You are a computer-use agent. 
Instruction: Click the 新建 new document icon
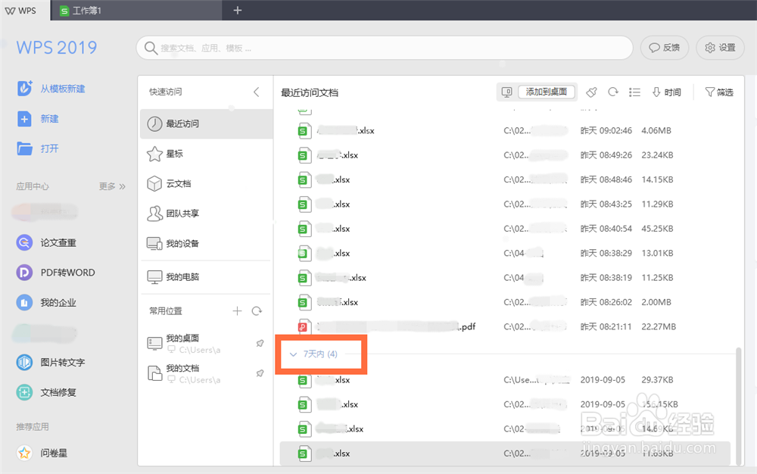24,119
